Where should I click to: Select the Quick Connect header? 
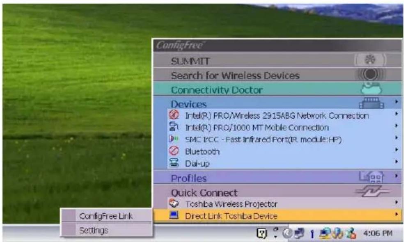(x=278, y=192)
